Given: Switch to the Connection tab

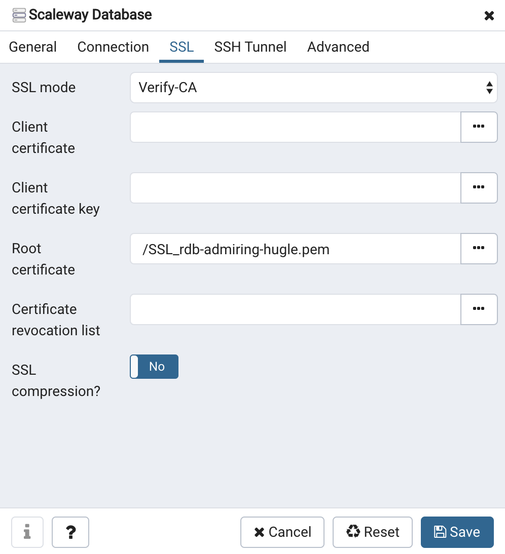Looking at the screenshot, I should (x=113, y=47).
